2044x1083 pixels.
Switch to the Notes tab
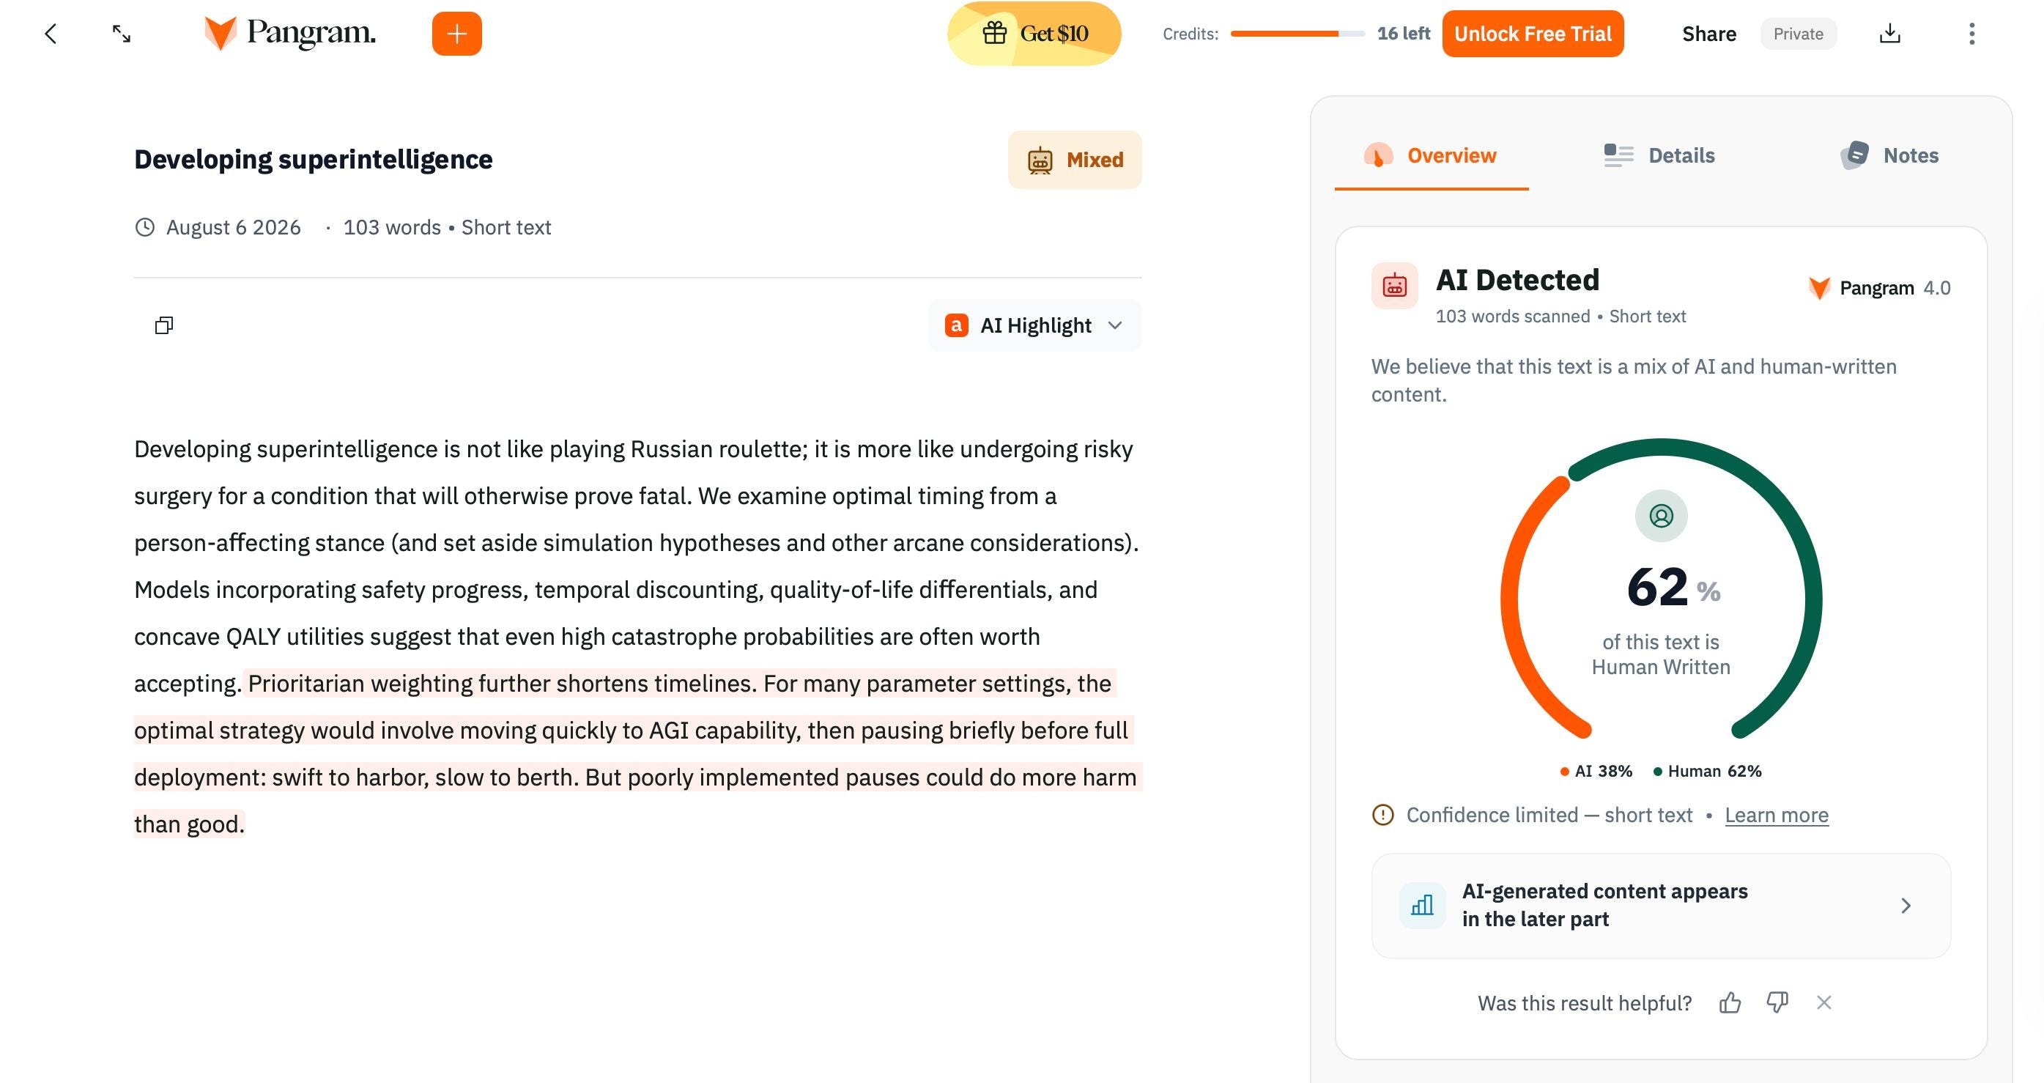coord(1889,155)
